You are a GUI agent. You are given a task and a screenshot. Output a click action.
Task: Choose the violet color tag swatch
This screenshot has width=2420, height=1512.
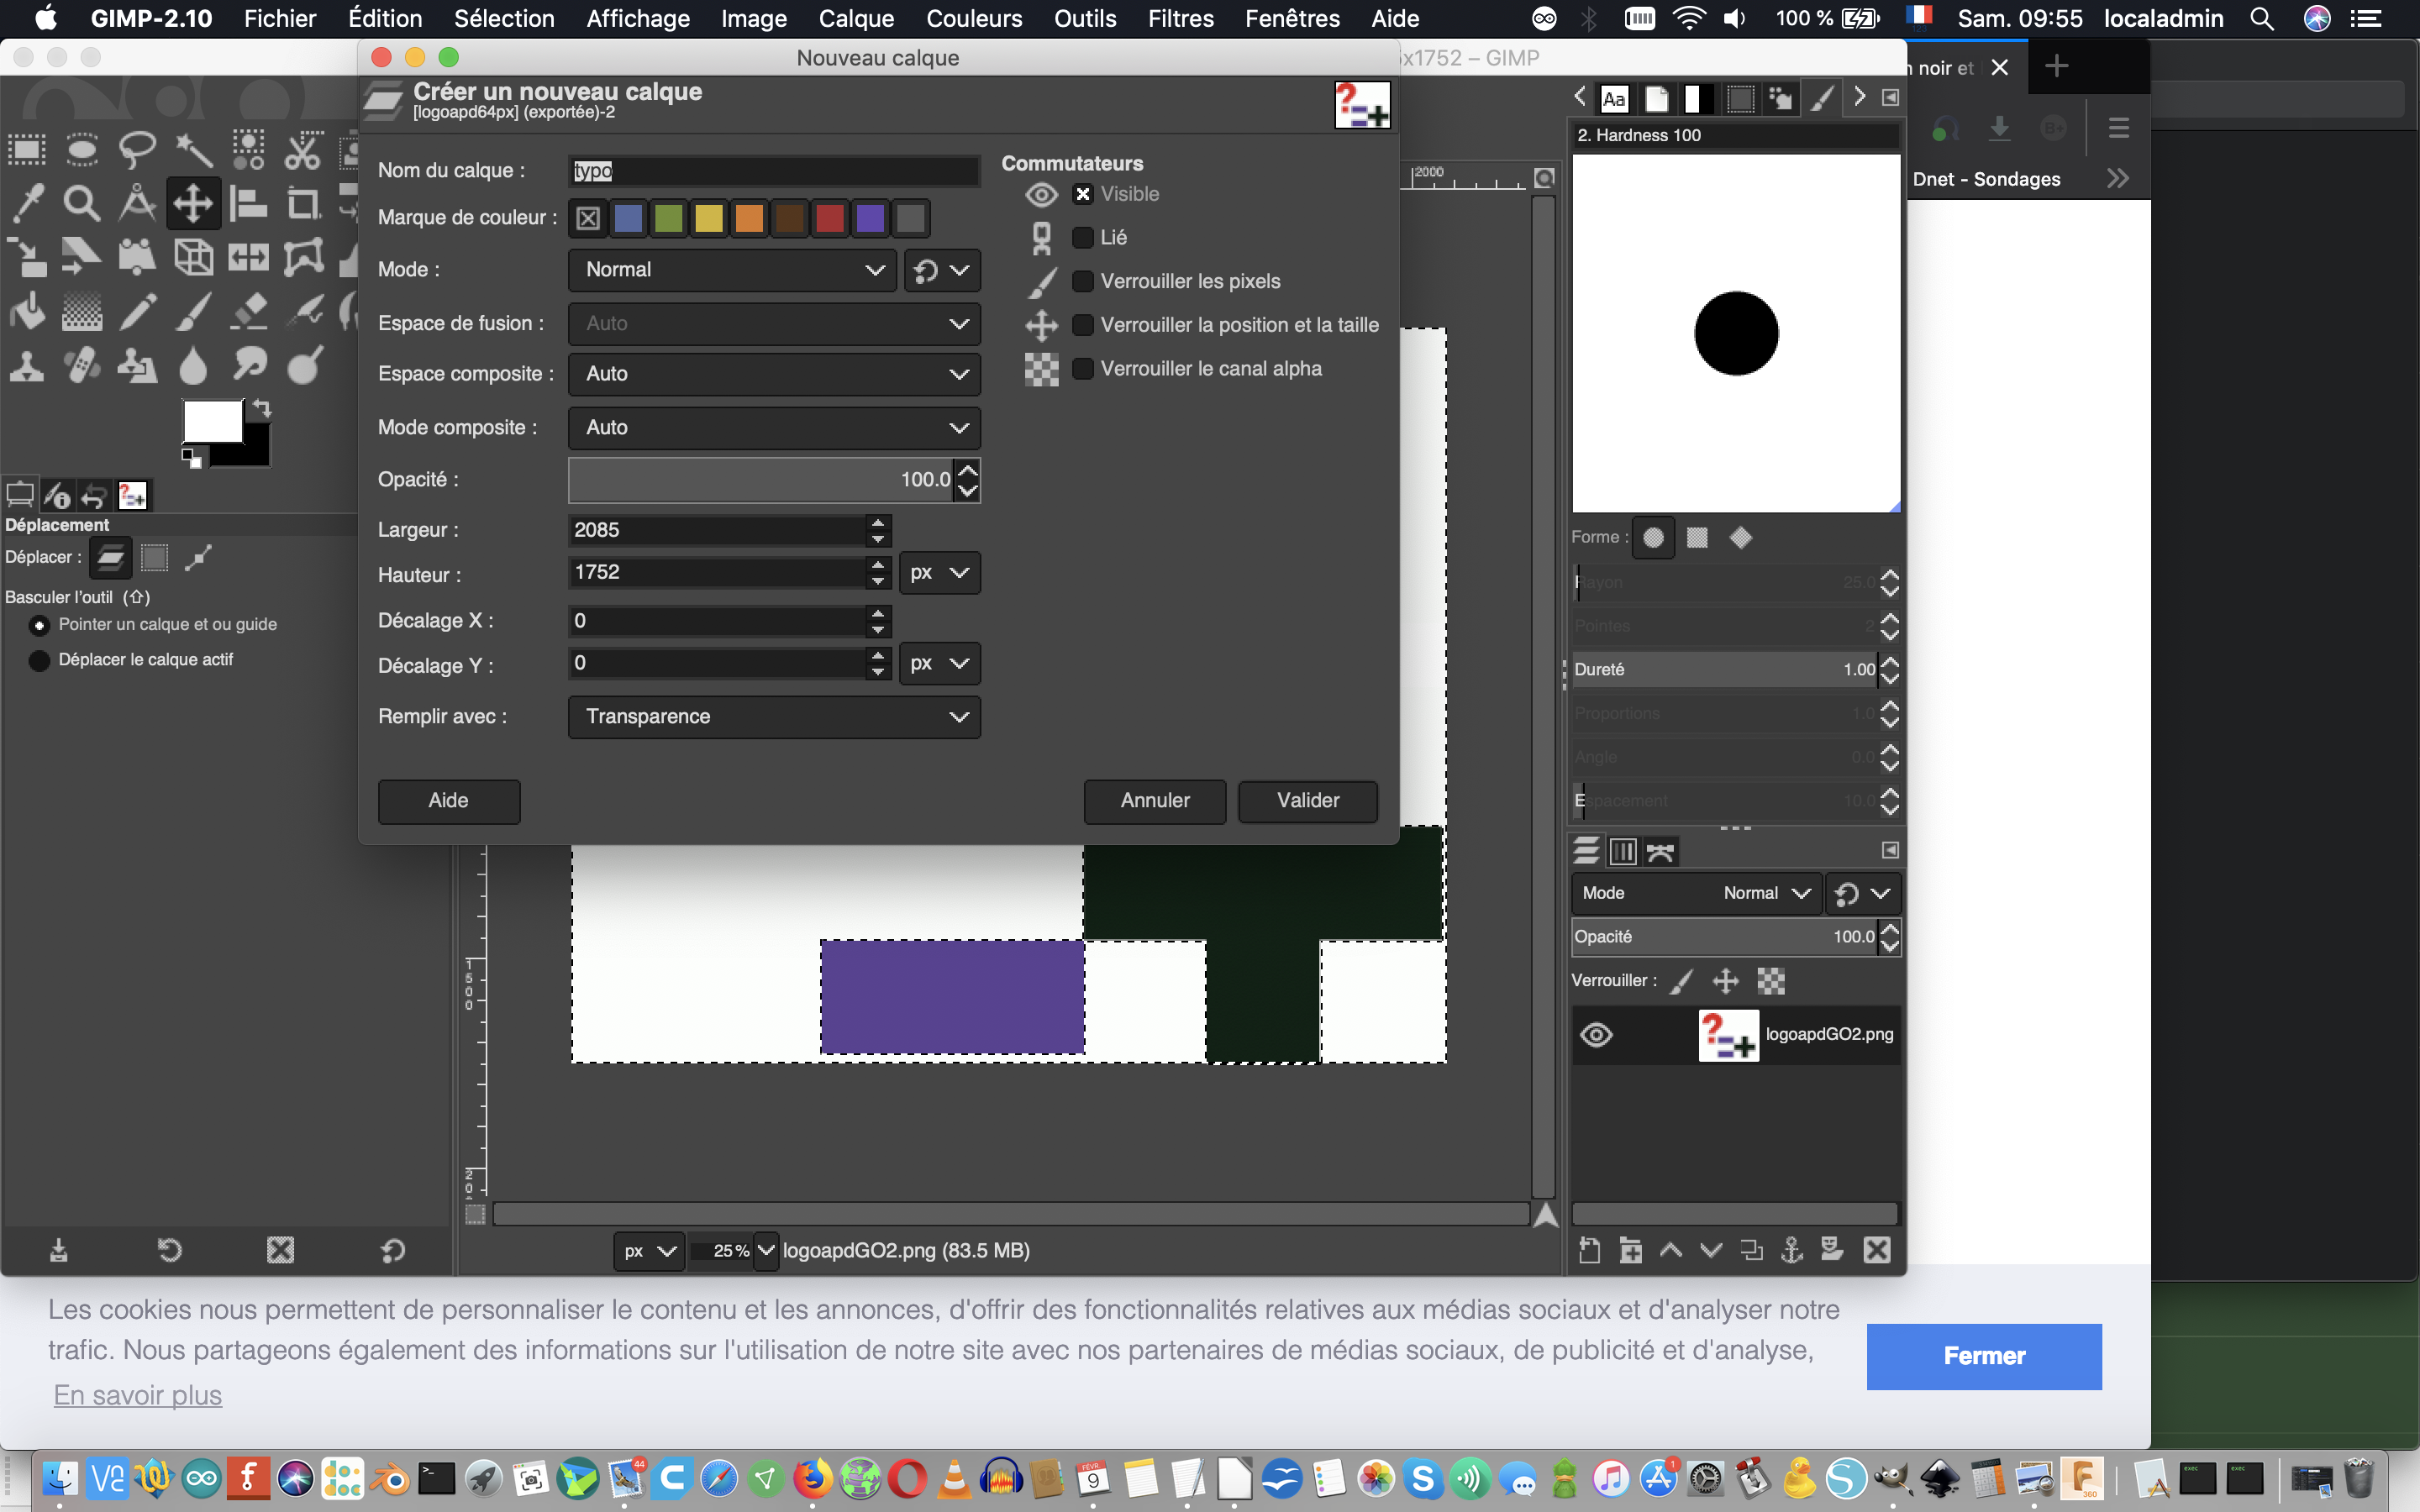870,218
